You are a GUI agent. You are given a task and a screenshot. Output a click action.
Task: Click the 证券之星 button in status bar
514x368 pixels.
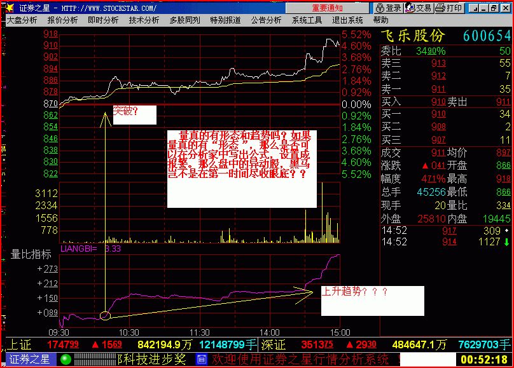click(x=30, y=359)
